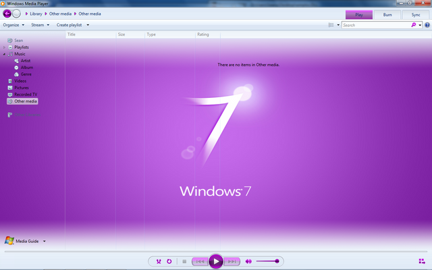
Task: Open breadcrumb arrow after Library
Action: click(46, 13)
